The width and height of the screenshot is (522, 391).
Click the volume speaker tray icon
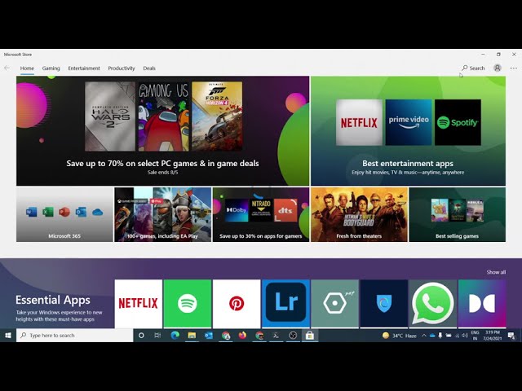coord(465,336)
